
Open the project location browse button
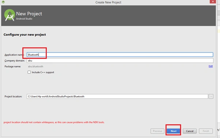[x=211, y=96]
